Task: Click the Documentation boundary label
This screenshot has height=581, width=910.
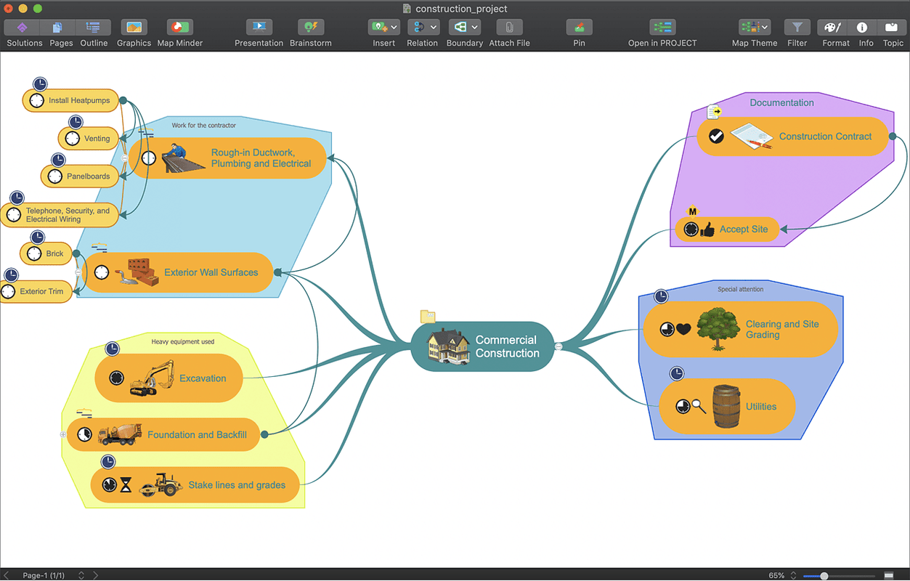Action: (x=781, y=102)
